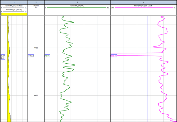Click the RAW:LFP_DT_LOG curve label
The height and width of the screenshot is (122, 177).
pyautogui.click(x=144, y=6)
